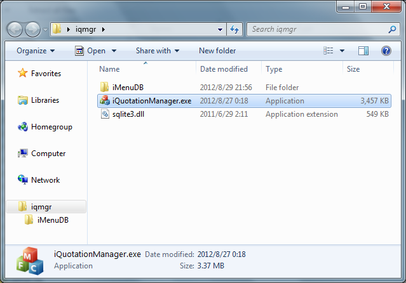
Task: Close the Explorer window
Action: [x=386, y=7]
